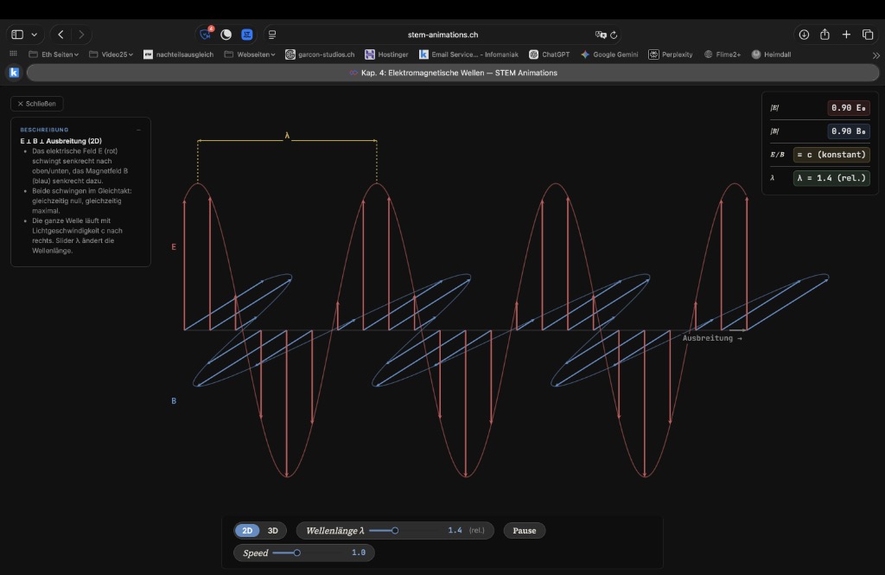Select the Kap. 4 Elektromagnetische Wellen tab
Image resolution: width=885 pixels, height=575 pixels.
[453, 73]
